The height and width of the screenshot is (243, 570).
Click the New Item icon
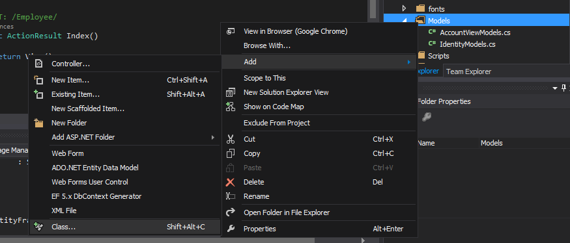pos(38,80)
